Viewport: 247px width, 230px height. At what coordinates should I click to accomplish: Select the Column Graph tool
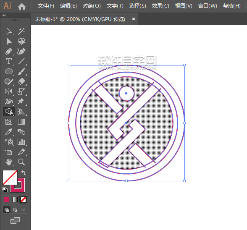pyautogui.click(x=21, y=142)
